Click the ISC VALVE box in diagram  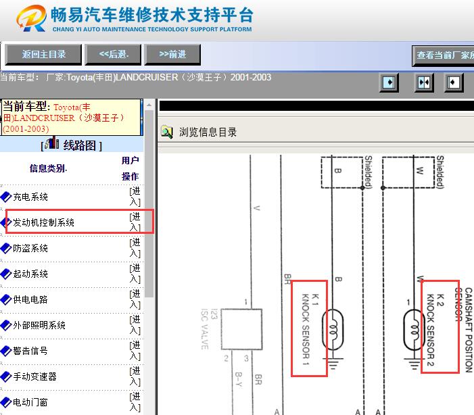coord(241,329)
